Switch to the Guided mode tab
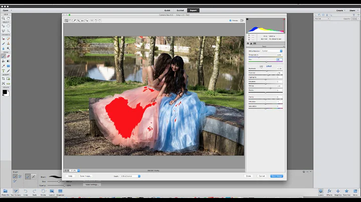 coord(180,10)
